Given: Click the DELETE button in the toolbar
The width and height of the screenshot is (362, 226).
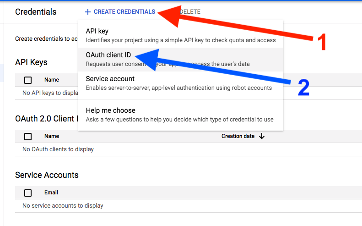Looking at the screenshot, I should (190, 12).
